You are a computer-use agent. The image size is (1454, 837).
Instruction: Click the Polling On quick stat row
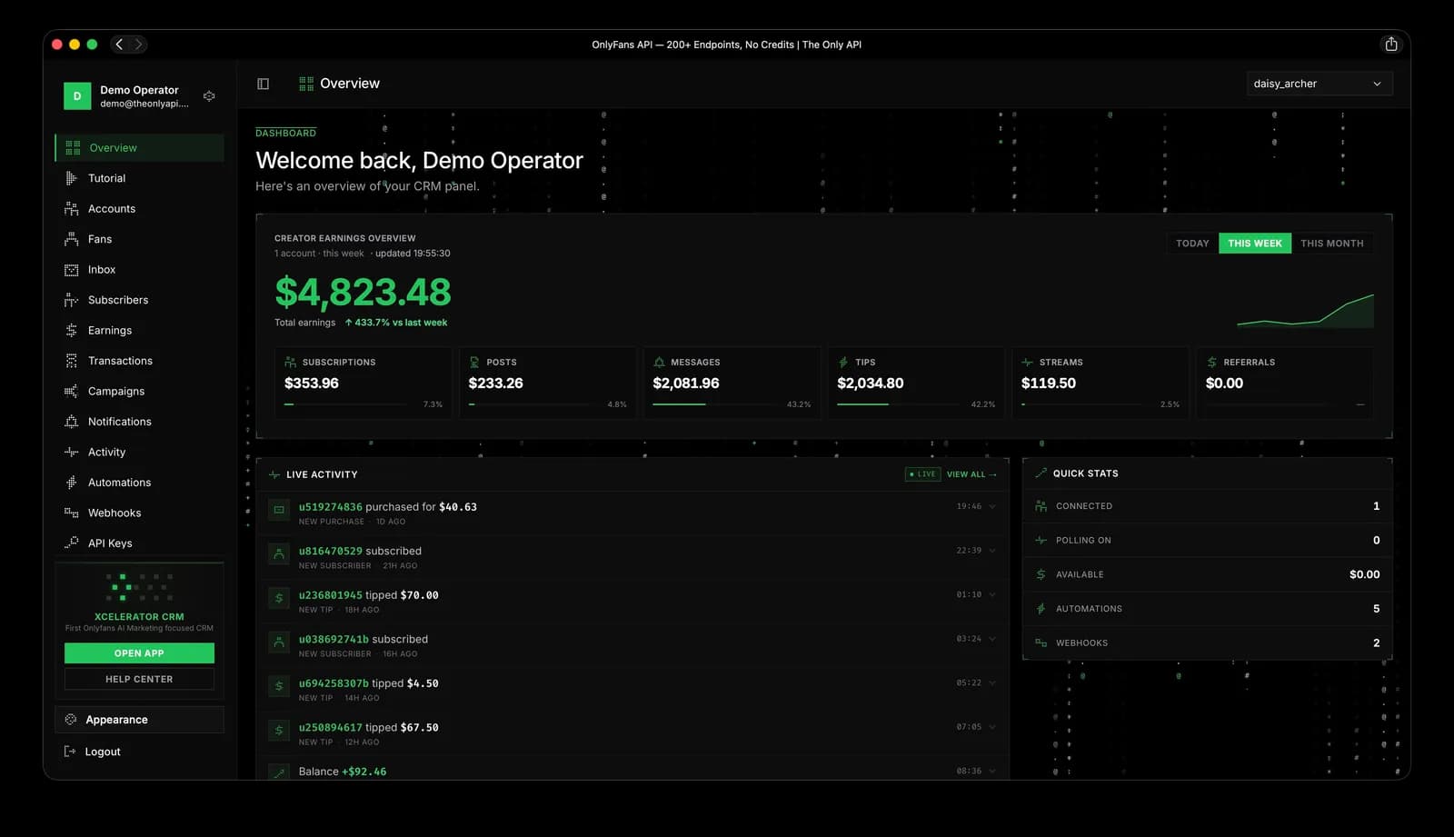1207,541
